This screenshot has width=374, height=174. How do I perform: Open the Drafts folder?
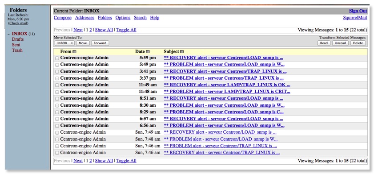[18, 39]
